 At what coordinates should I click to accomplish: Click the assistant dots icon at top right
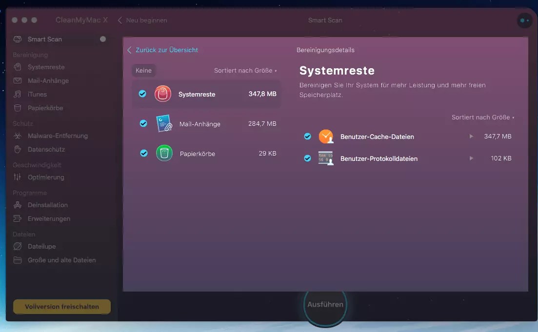tap(524, 20)
